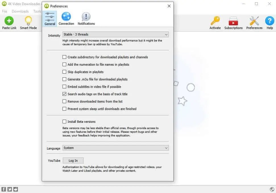Screen dimensions: 276x193
Task: Disable Search audio tags on track title basis
Action: coord(65,94)
